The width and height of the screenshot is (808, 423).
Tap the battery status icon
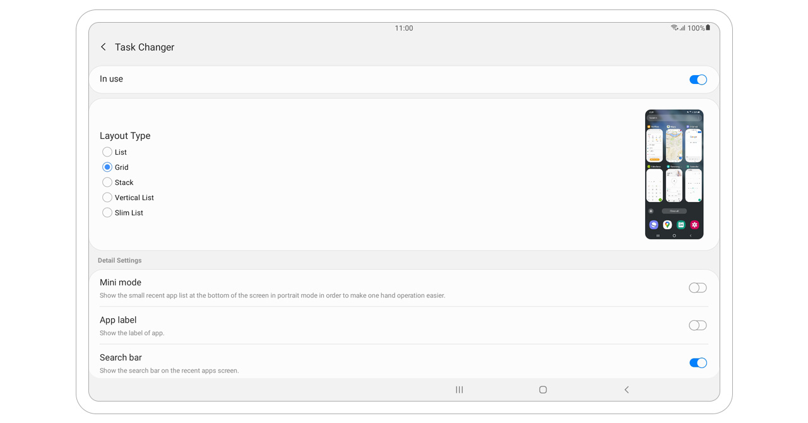pos(708,28)
